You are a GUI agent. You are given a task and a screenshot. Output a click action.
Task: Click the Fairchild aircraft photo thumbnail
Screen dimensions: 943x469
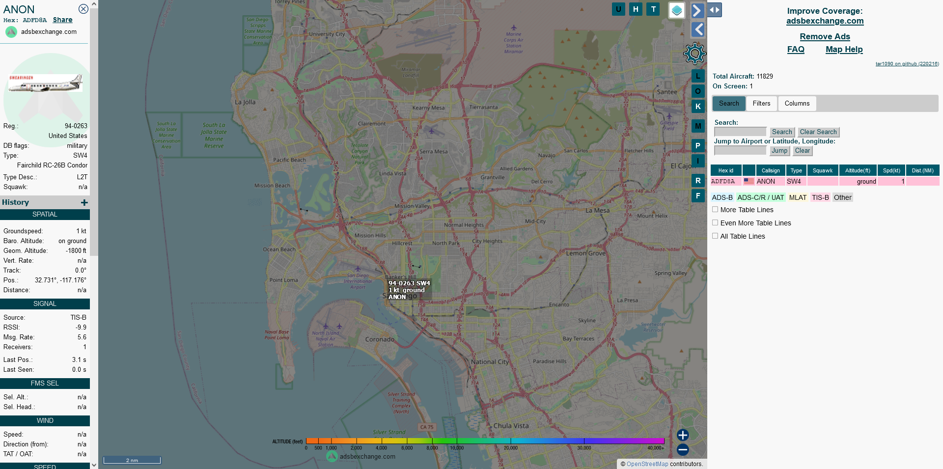pyautogui.click(x=45, y=83)
